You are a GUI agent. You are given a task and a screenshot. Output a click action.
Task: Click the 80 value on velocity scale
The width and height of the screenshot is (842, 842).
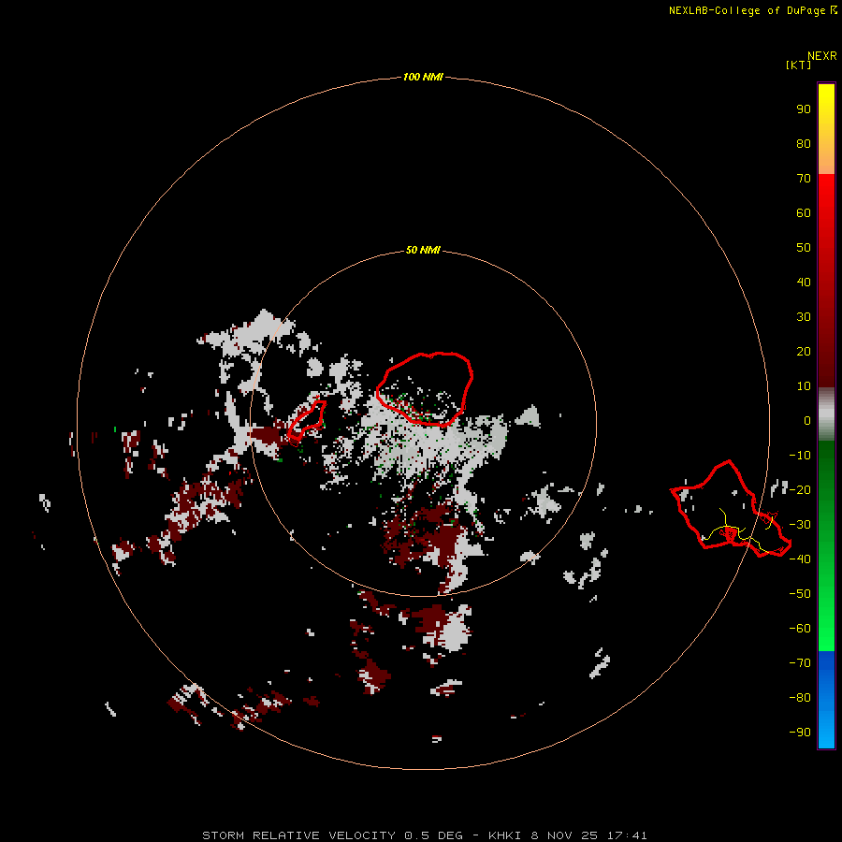tap(804, 143)
